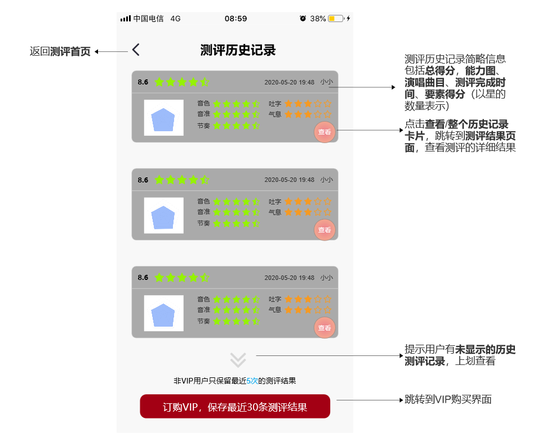551x441 pixels.
Task: Click the 气息 orange star rating on the first card
Action: 308,114
